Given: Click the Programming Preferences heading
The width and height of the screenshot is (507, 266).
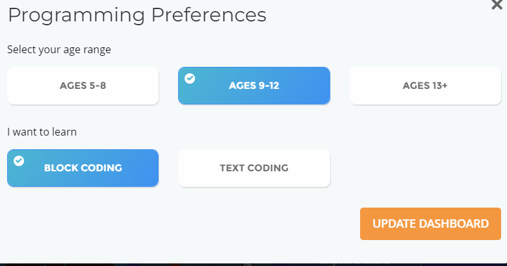Looking at the screenshot, I should [x=137, y=15].
